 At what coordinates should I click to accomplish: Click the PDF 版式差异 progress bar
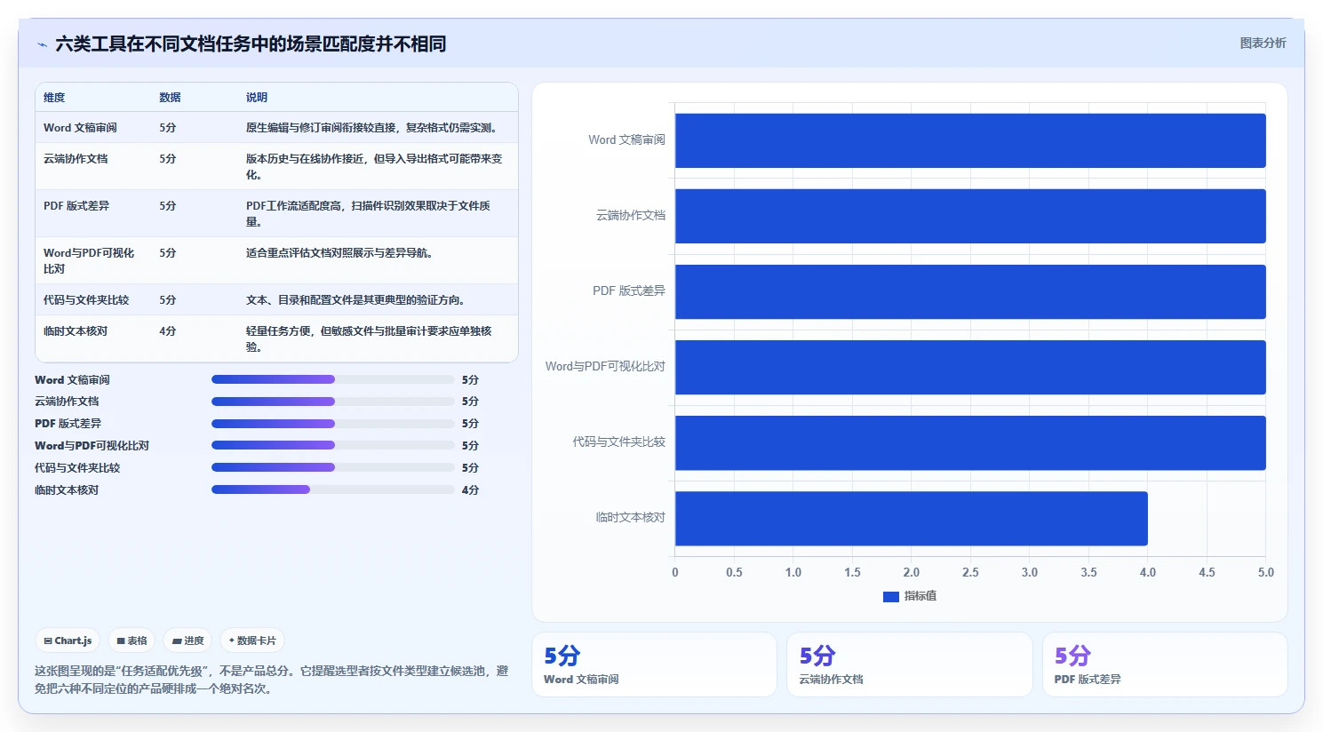click(x=333, y=424)
